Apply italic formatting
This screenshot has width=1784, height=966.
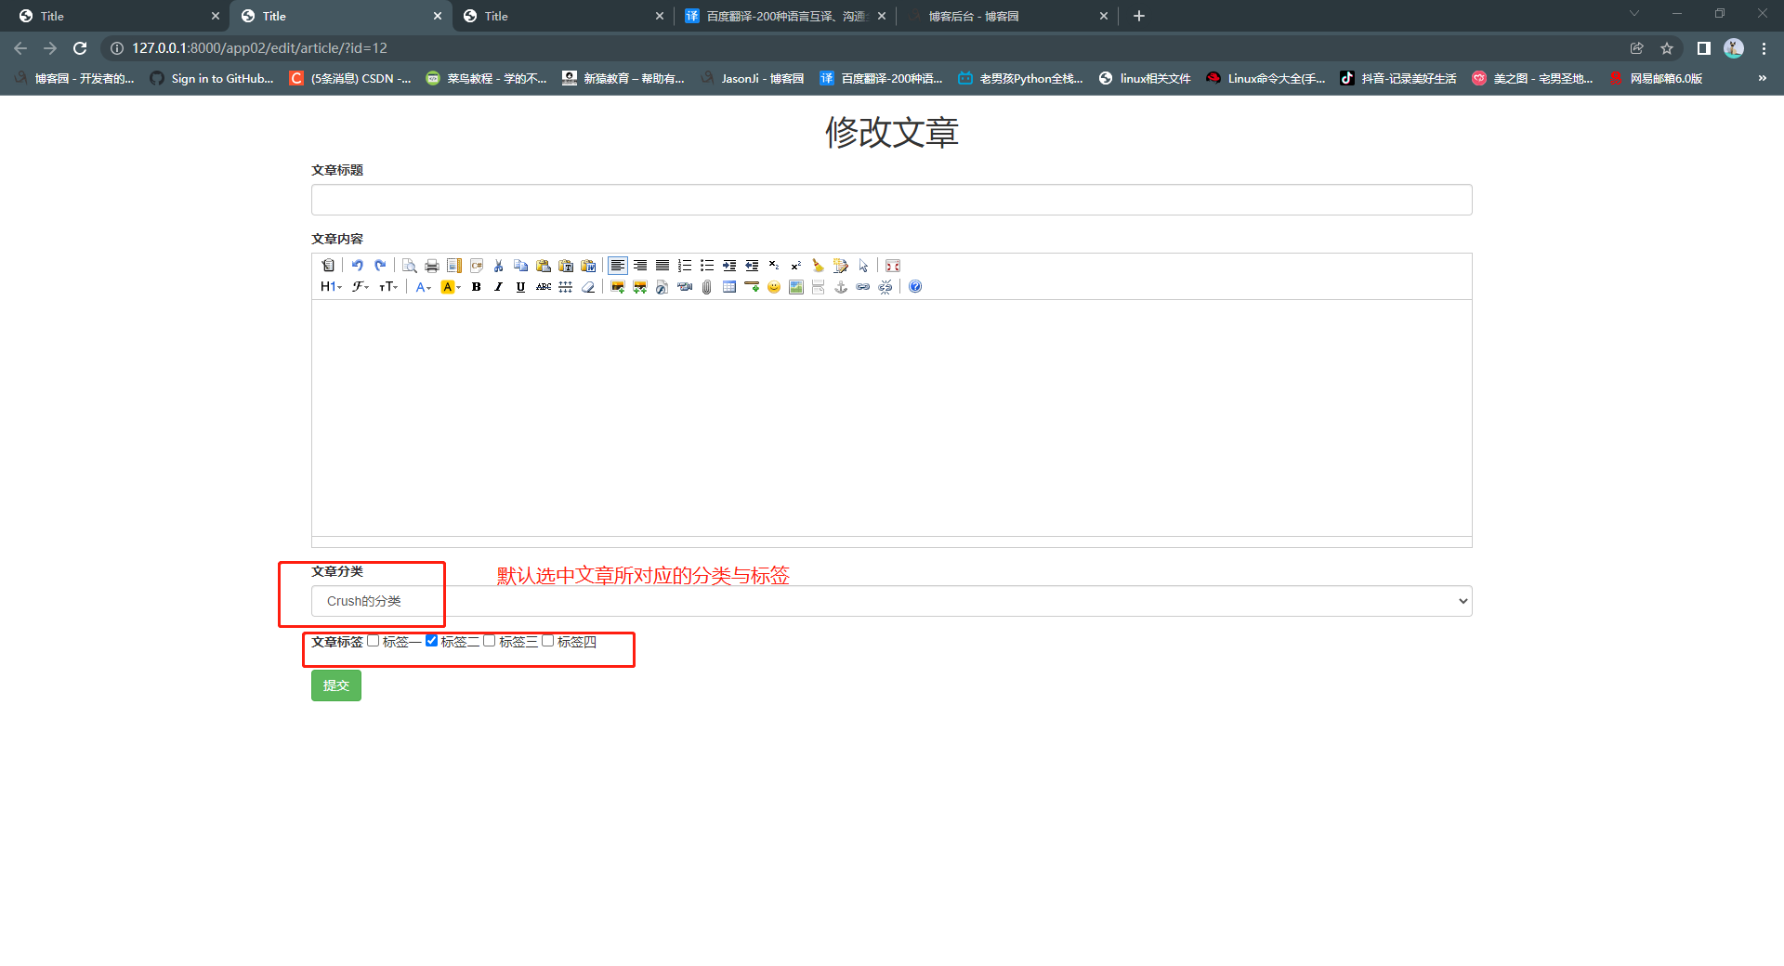coord(498,287)
